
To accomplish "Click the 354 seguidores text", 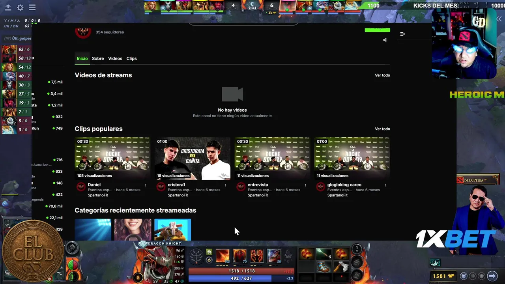I will [x=110, y=32].
